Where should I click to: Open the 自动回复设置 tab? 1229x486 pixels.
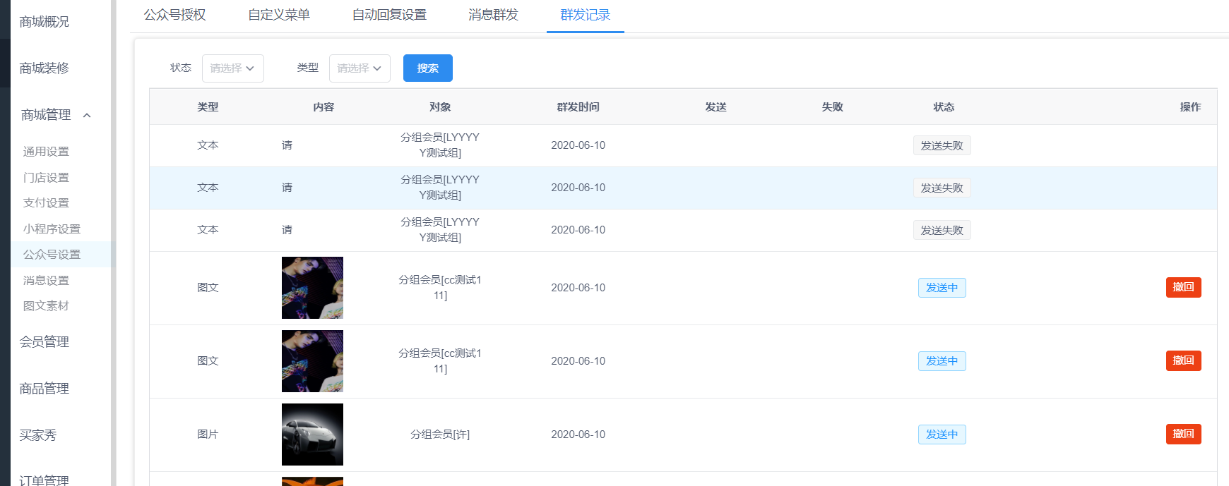click(389, 15)
